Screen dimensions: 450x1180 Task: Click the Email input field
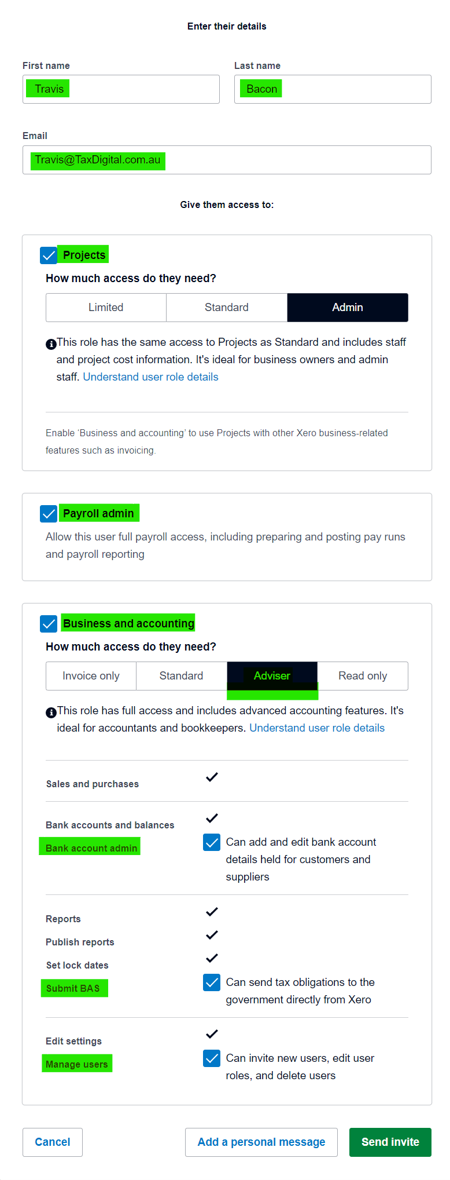tap(227, 160)
